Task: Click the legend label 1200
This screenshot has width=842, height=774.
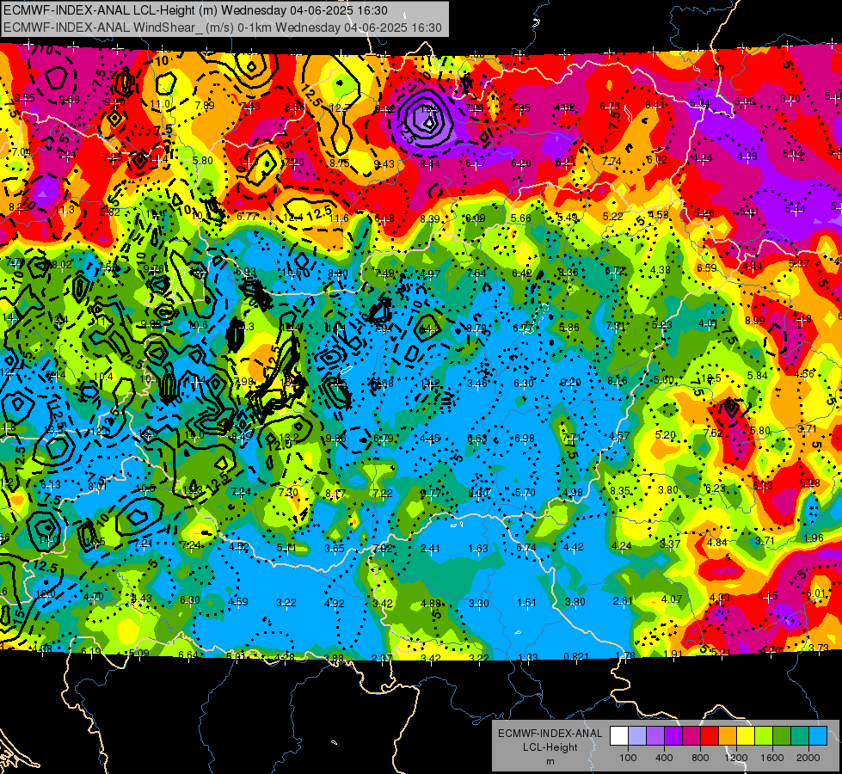Action: tap(736, 758)
